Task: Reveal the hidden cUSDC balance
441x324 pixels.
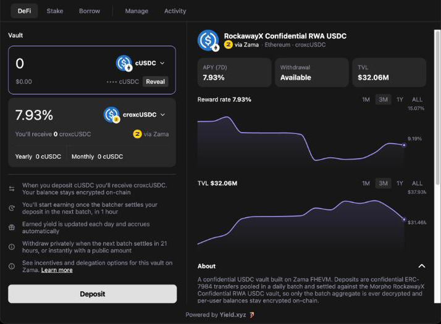Action: [155, 82]
